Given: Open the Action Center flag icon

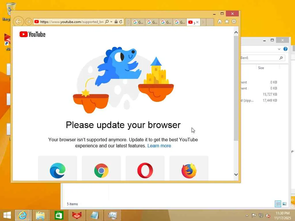Looking at the screenshot, I should (254, 215).
